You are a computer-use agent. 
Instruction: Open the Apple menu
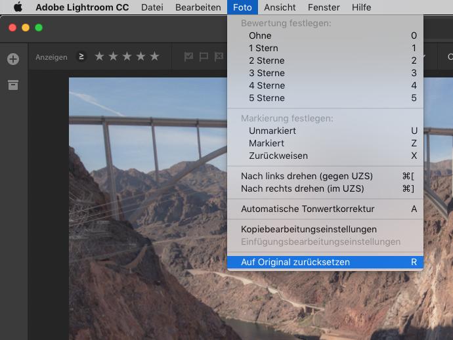point(18,7)
